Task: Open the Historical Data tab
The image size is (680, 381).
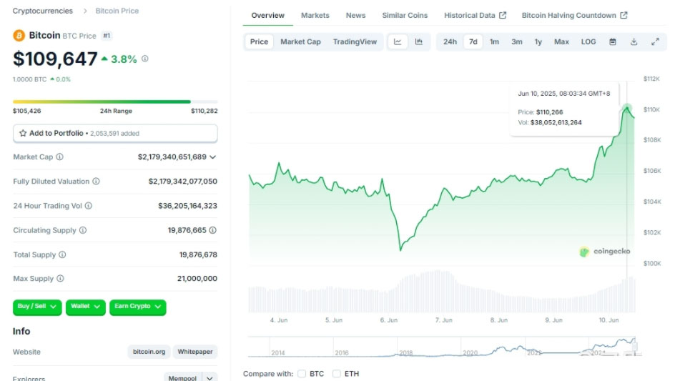Action: (475, 15)
